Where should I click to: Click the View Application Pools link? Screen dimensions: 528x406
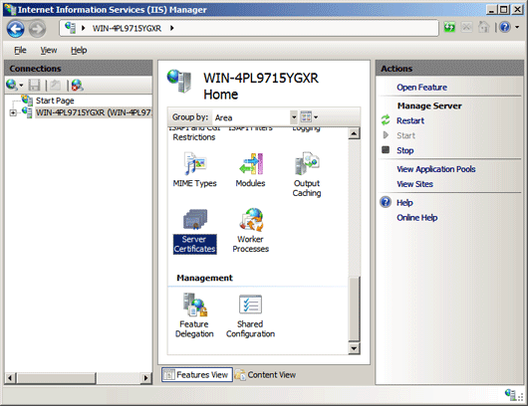click(436, 169)
